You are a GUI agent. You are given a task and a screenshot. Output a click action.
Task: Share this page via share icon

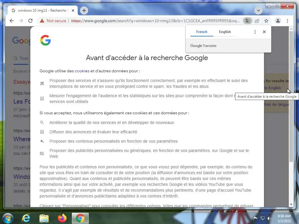[x=257, y=21]
